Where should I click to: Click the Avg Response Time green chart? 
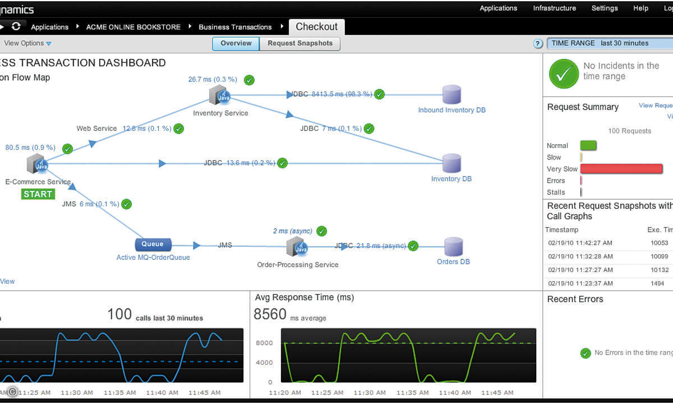(x=408, y=356)
